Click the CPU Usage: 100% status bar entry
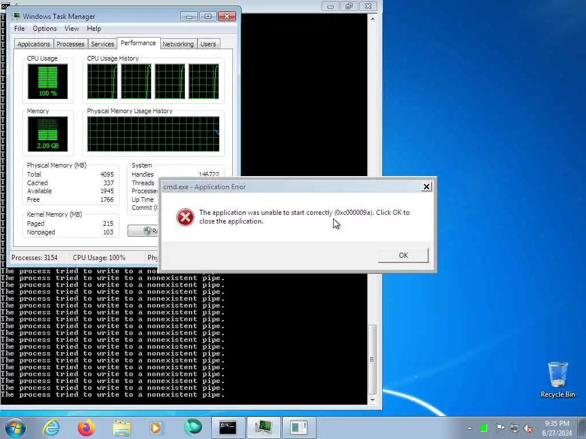 [x=100, y=258]
